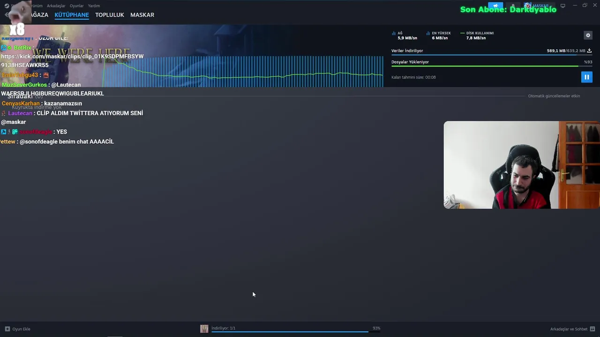
Task: Click Veriler İndiriliyor progress bar
Action: pyautogui.click(x=491, y=55)
